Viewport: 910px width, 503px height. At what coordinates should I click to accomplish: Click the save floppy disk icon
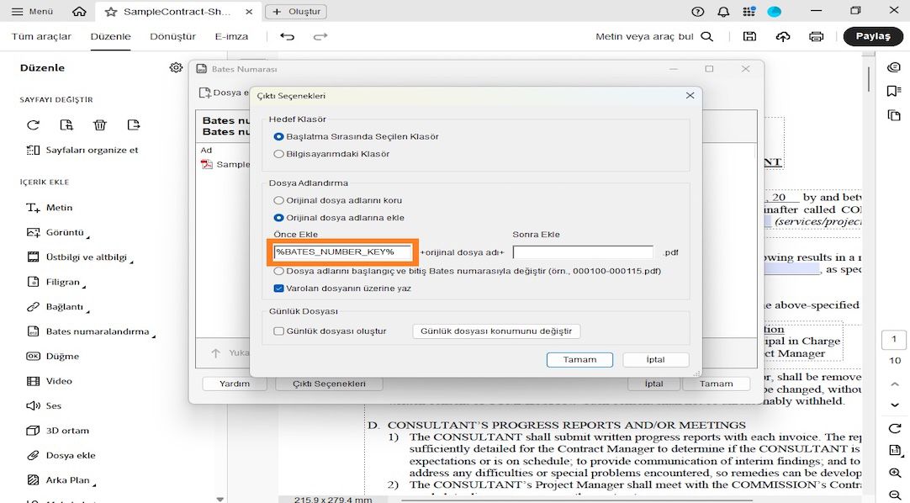(750, 36)
